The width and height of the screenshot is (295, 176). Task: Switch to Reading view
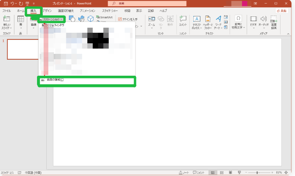[230, 172]
